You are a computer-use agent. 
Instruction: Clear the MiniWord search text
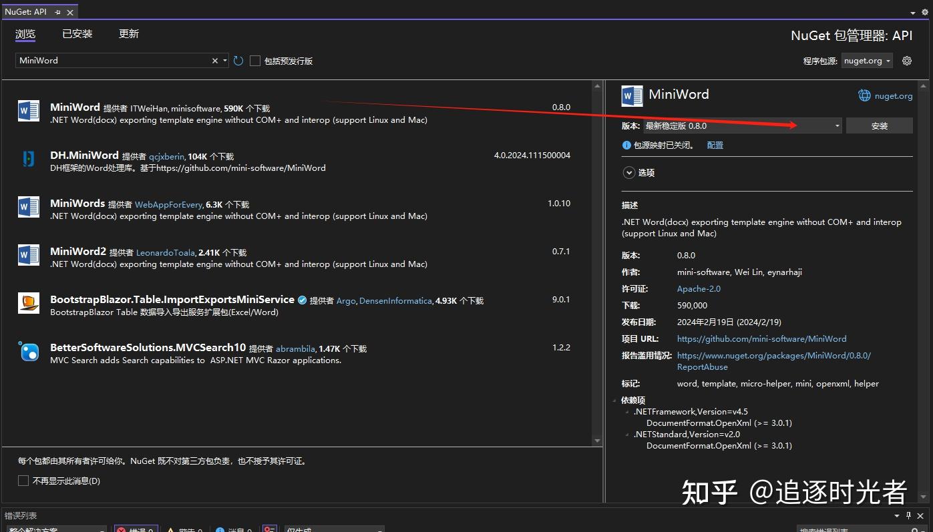click(215, 61)
